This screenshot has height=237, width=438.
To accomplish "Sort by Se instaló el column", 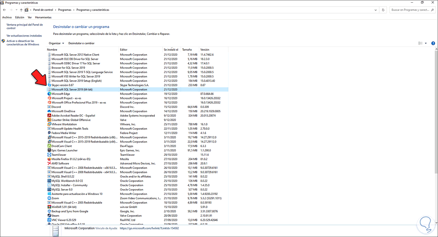I will (x=171, y=49).
